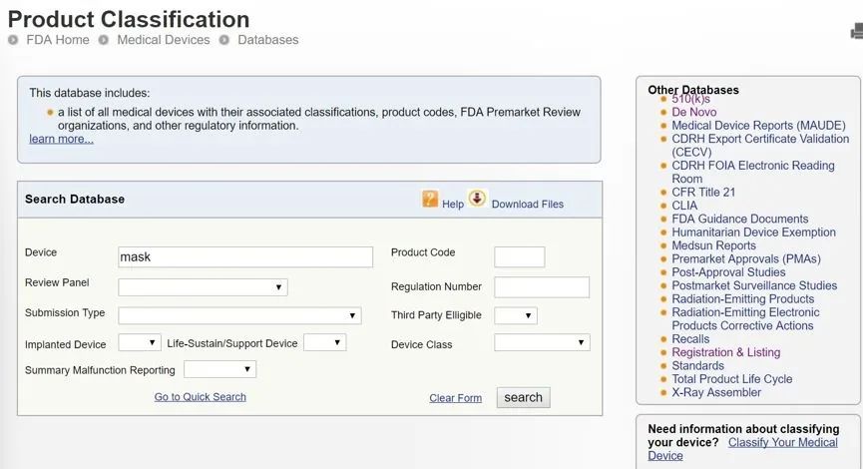Select the Third Party Eligible dropdown
The height and width of the screenshot is (469, 863).
pyautogui.click(x=515, y=315)
